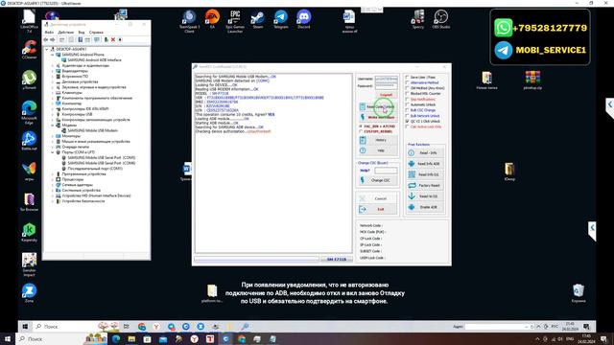Viewport: 614px width, 345px height.
Task: Toggle the Save User / Pass checkbox
Action: (408, 78)
